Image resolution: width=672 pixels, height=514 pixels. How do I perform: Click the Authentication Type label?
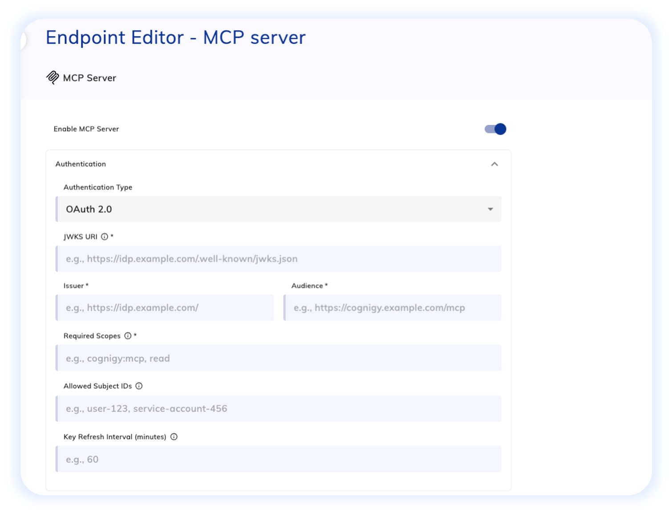coord(98,188)
